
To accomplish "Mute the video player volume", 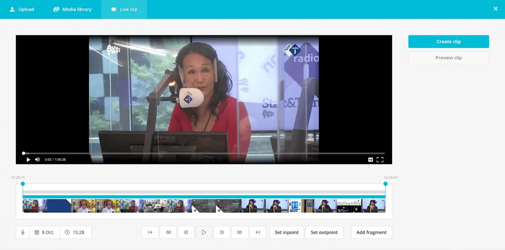I will pos(37,160).
